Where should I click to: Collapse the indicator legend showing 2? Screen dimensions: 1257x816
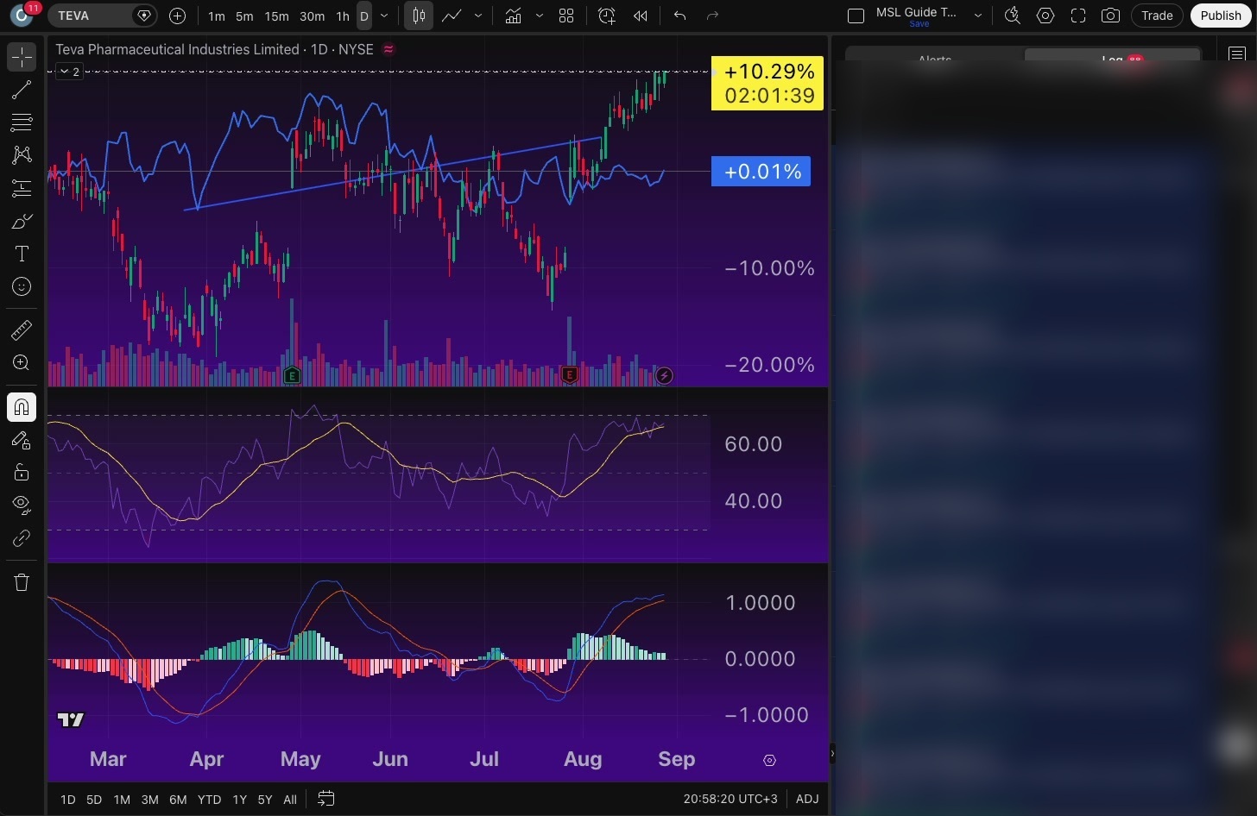(70, 72)
